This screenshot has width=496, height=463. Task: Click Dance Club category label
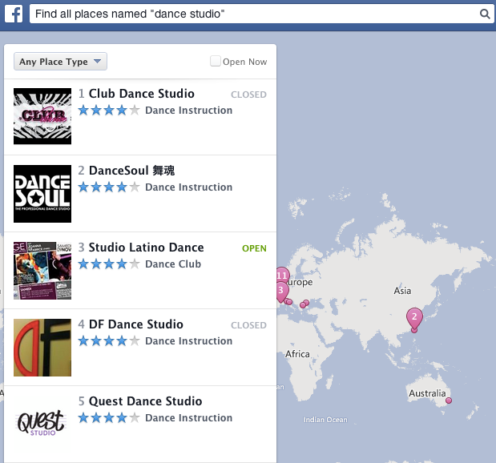tap(173, 264)
